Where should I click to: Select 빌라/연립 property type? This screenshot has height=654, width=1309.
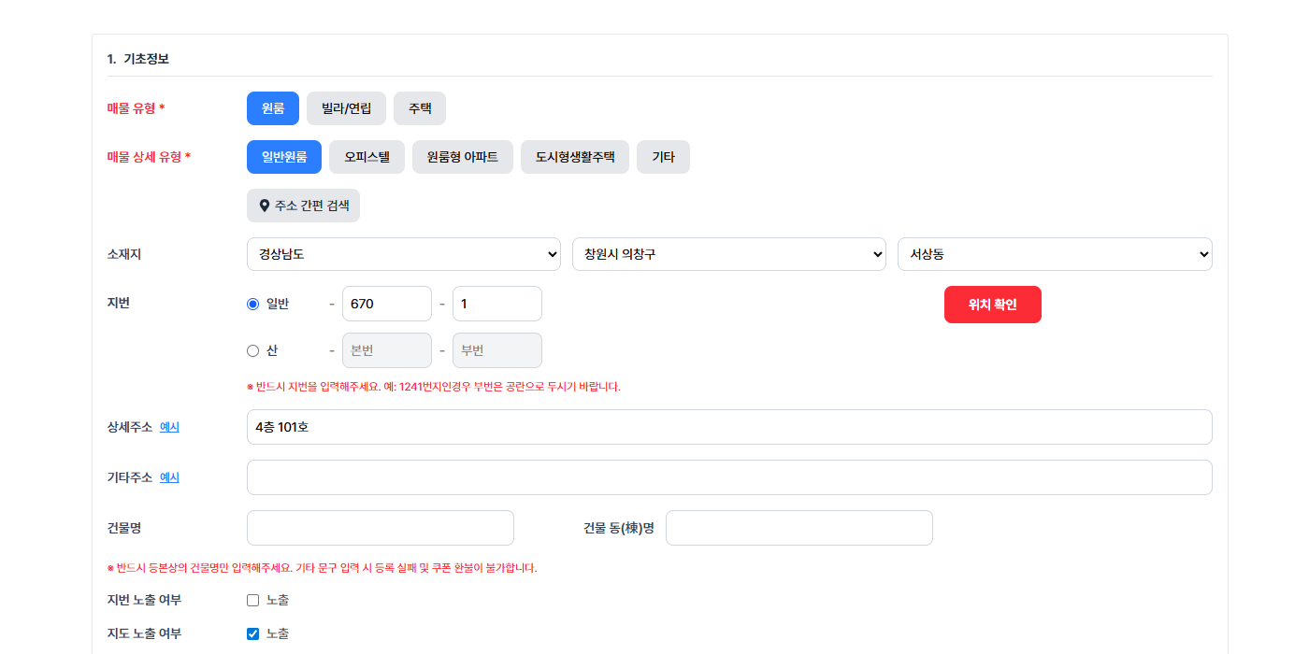[x=346, y=108]
